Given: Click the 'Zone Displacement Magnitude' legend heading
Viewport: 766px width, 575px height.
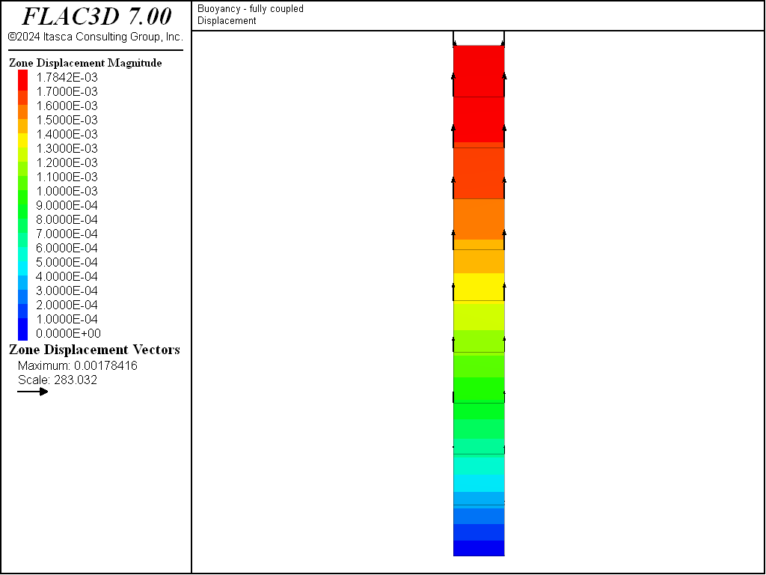Looking at the screenshot, I should [85, 63].
